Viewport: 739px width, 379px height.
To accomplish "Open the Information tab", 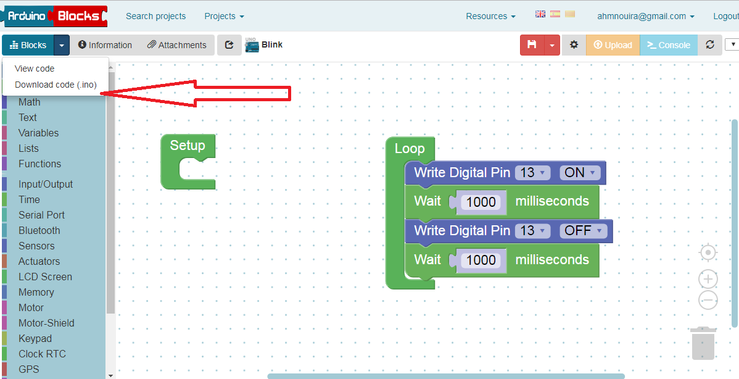I will click(105, 44).
